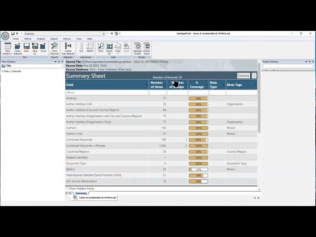Toggle the Show Hidden Fields checkbox
The height and width of the screenshot is (237, 316).
click(67, 188)
